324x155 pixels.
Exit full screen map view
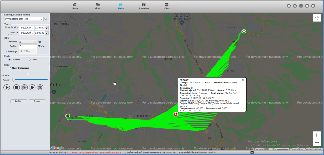(x=317, y=18)
